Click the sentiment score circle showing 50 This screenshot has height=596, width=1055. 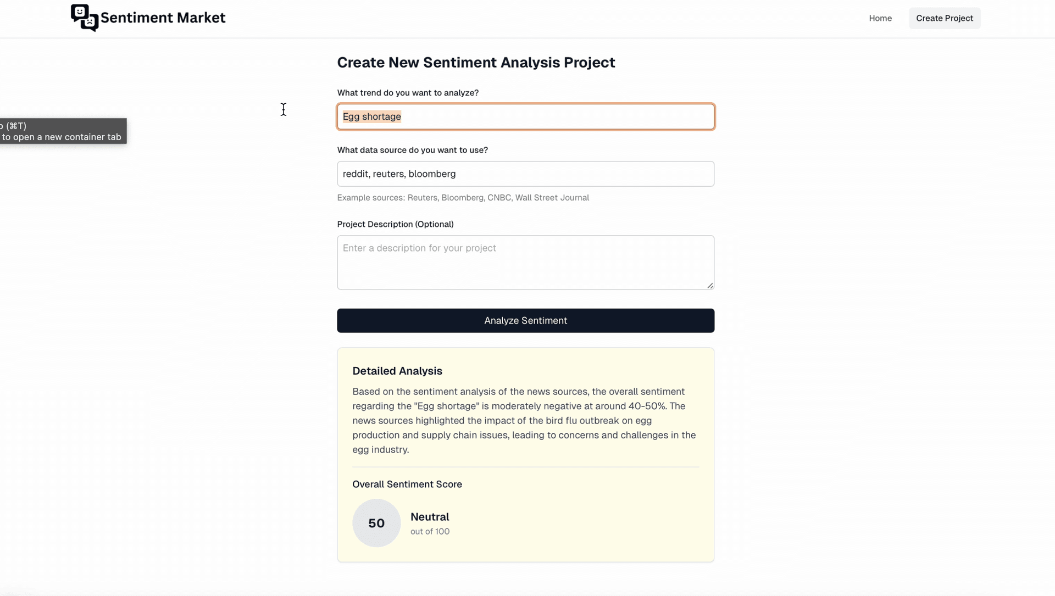click(376, 523)
